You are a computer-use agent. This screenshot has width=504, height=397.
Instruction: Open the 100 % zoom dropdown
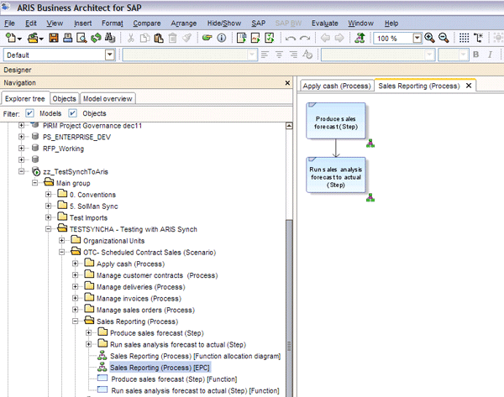point(417,39)
